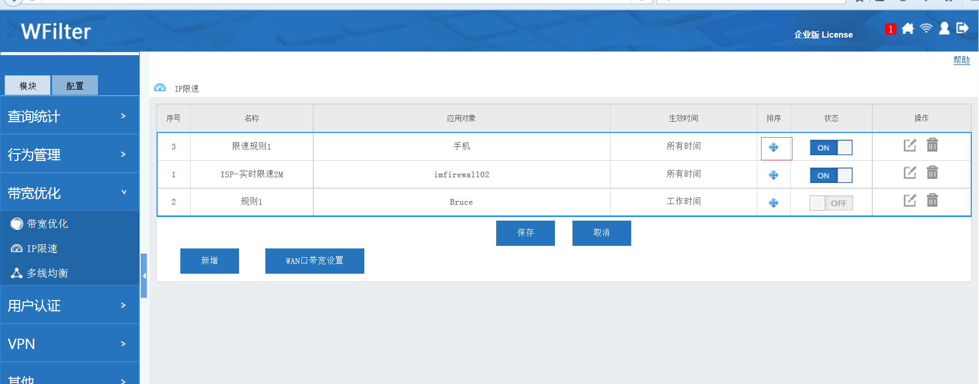Turn off the 限速规则1 status switch
This screenshot has height=384, width=979.
831,148
